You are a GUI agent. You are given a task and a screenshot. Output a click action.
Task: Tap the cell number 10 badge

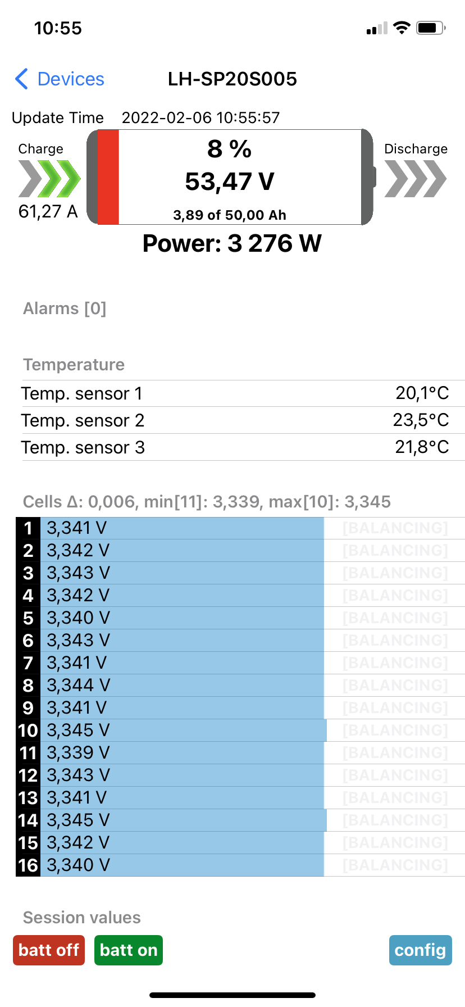[28, 731]
